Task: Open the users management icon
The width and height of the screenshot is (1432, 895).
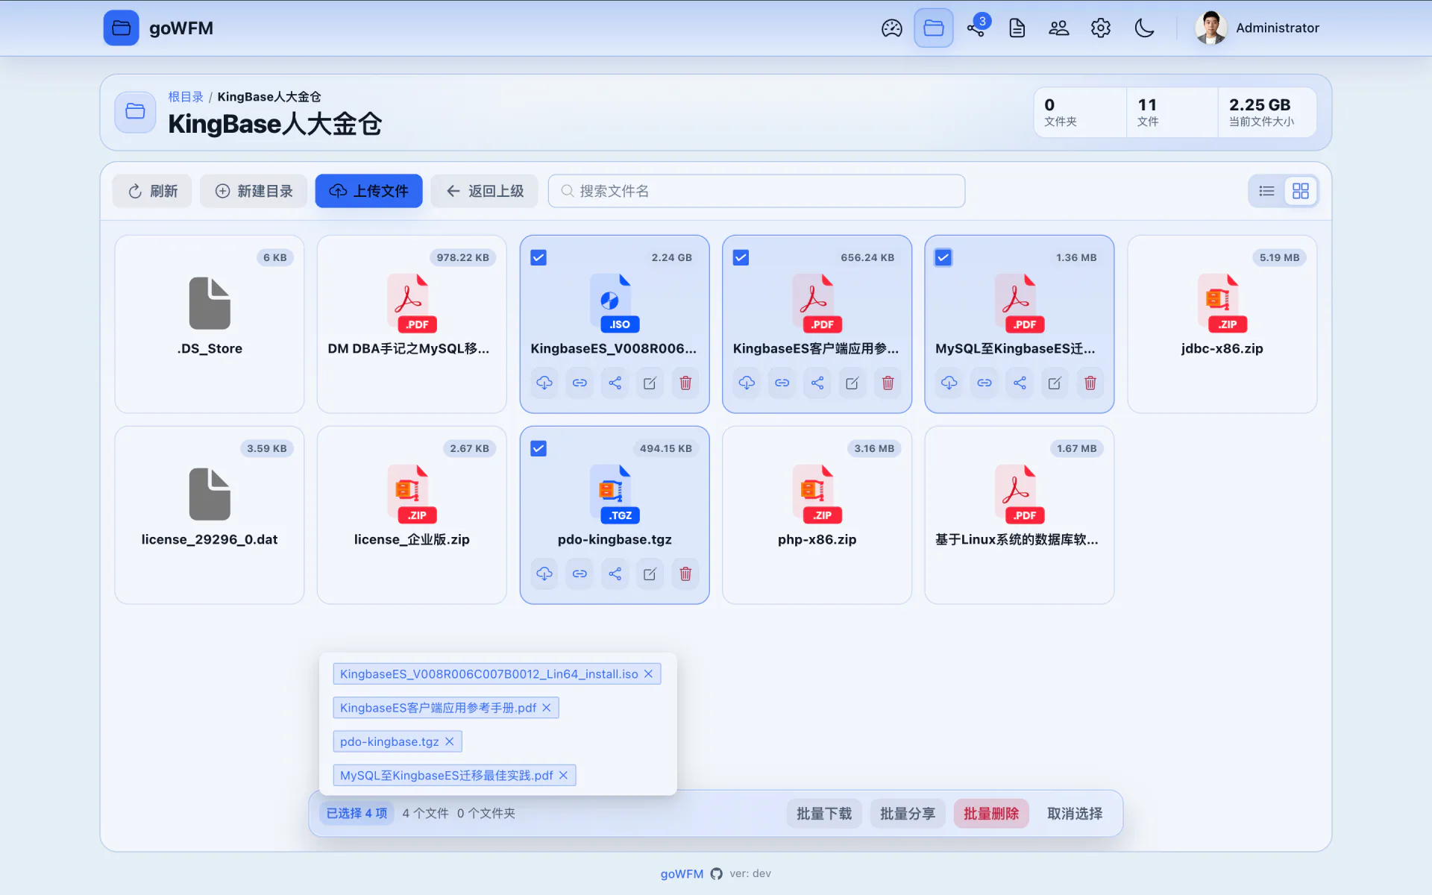Action: point(1059,28)
